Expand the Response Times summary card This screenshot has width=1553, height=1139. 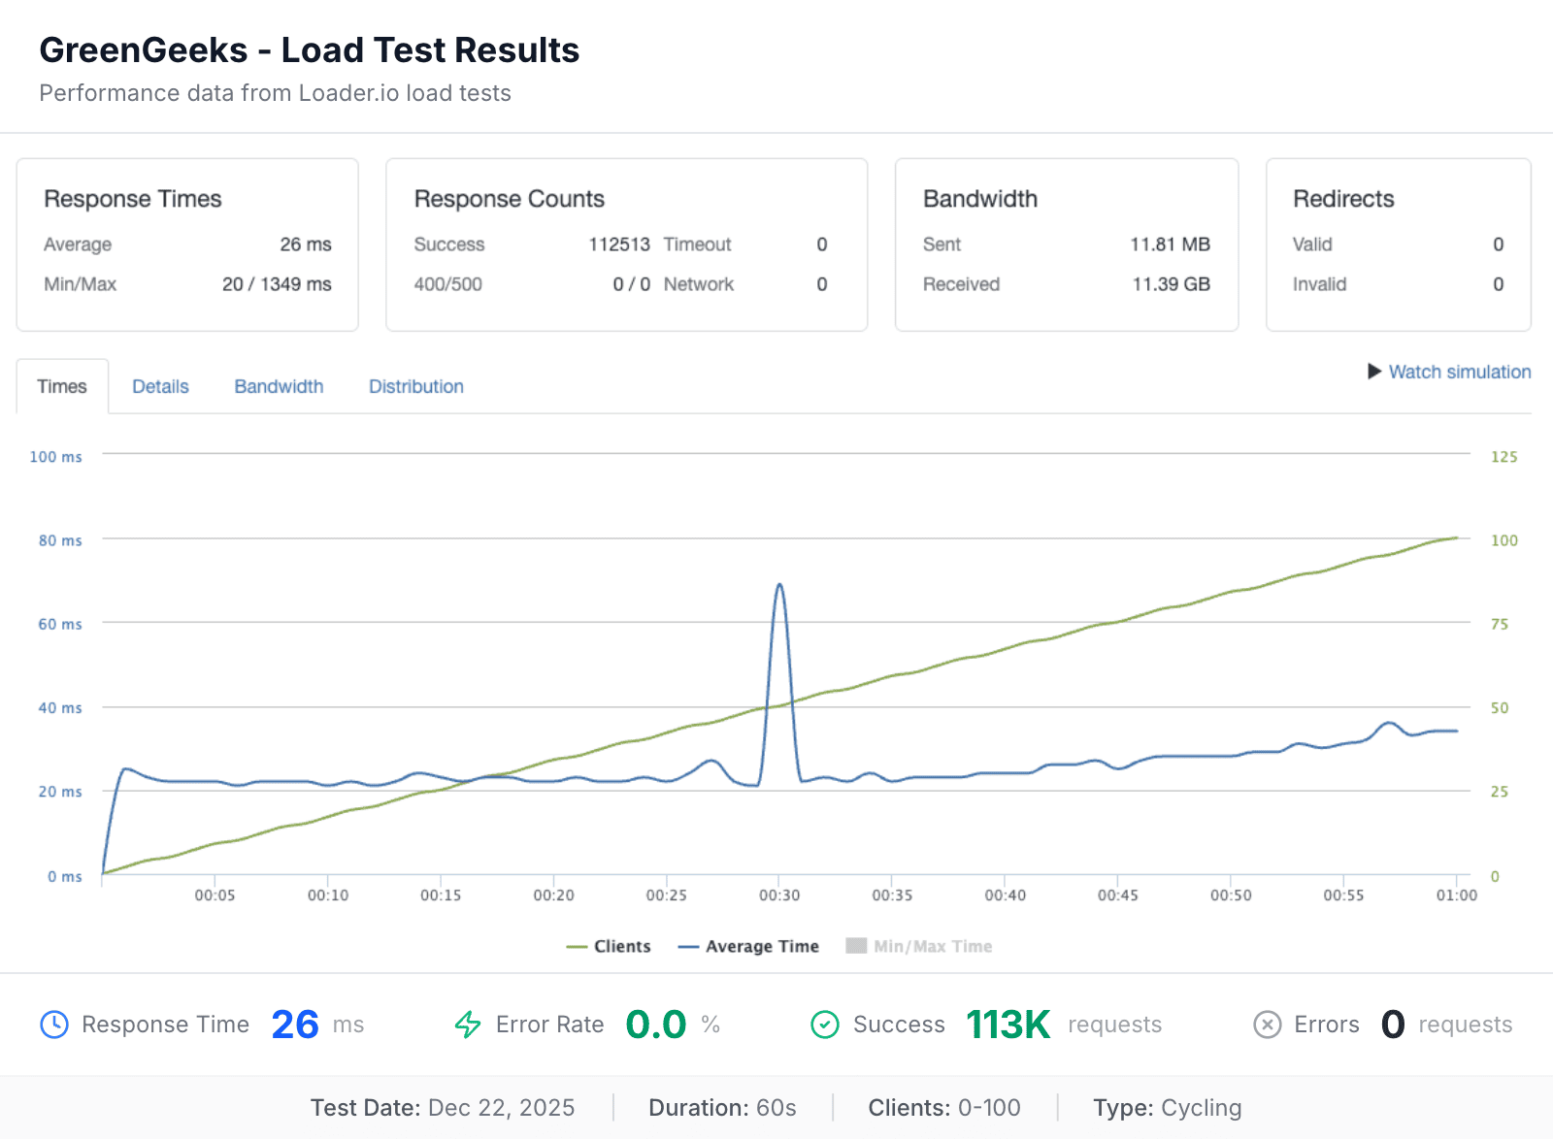[x=186, y=244]
